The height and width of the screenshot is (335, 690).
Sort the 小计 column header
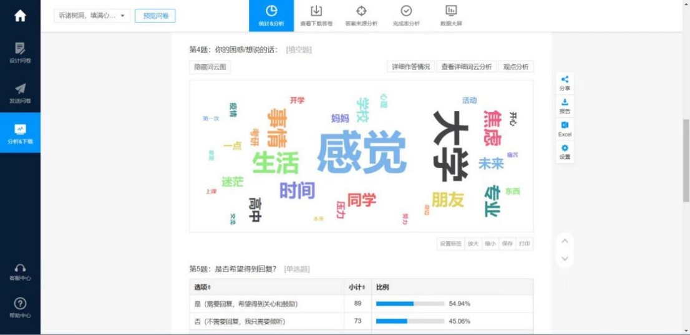(357, 287)
